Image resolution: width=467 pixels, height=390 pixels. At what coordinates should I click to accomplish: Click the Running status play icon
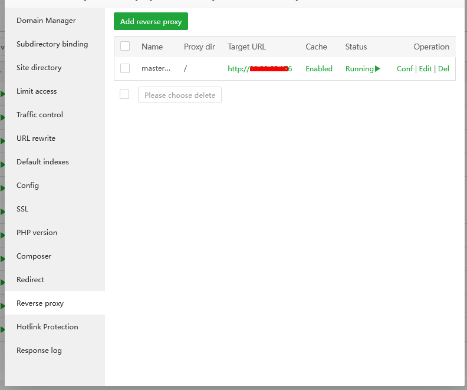(x=377, y=69)
